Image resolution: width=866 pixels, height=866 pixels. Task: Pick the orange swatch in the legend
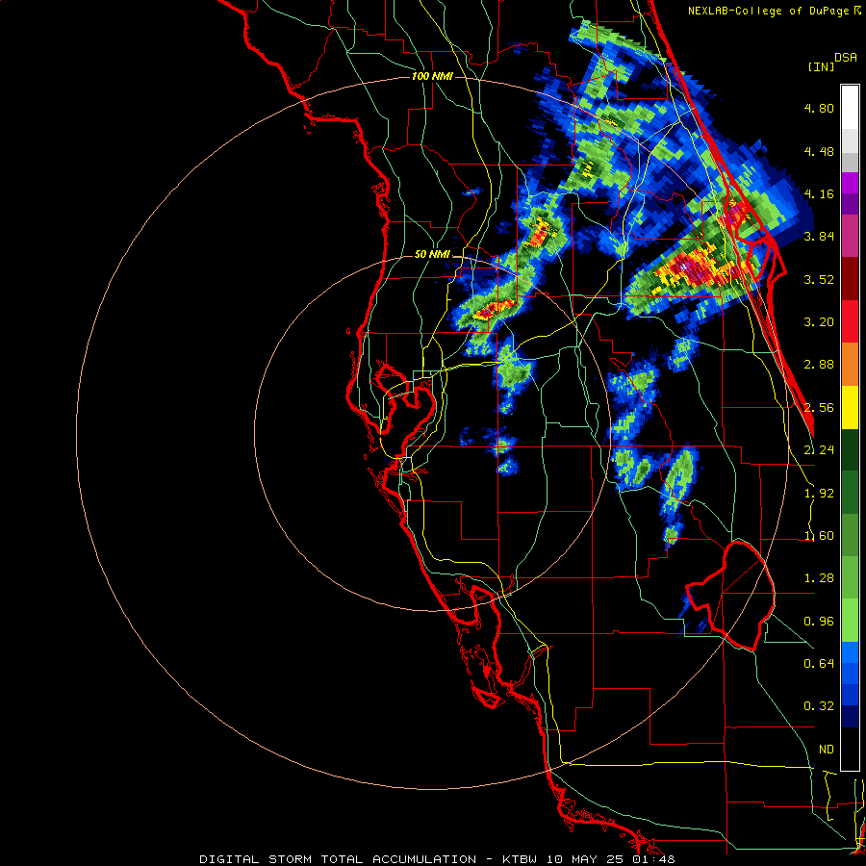pyautogui.click(x=850, y=365)
